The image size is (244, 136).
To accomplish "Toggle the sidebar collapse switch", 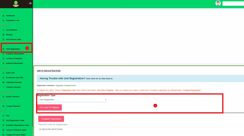I will click(x=30, y=3).
